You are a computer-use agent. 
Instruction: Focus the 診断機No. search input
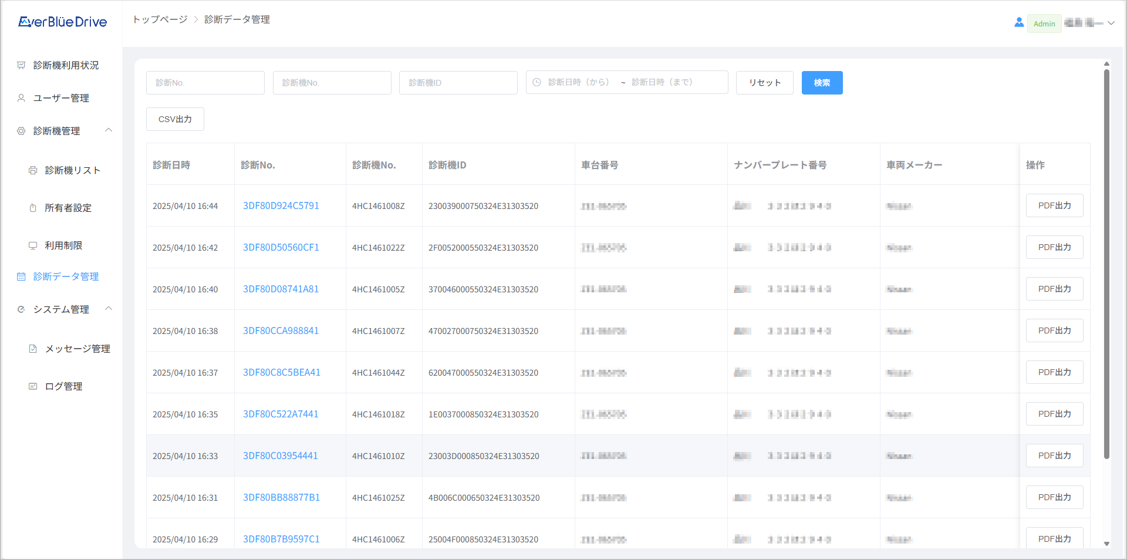[332, 83]
